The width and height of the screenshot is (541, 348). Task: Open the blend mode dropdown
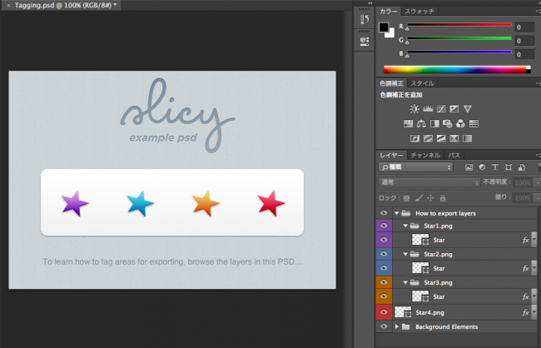429,182
